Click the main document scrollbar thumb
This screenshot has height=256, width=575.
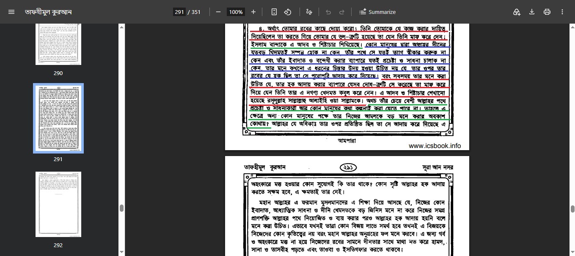coord(572,209)
